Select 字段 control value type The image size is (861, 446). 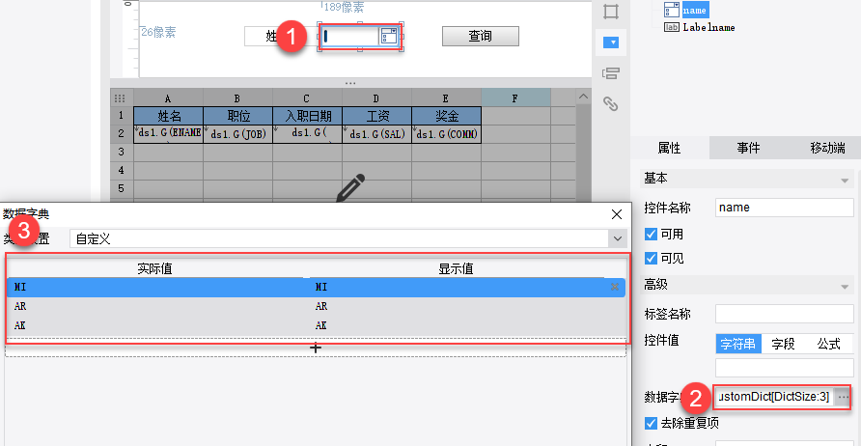pyautogui.click(x=784, y=344)
